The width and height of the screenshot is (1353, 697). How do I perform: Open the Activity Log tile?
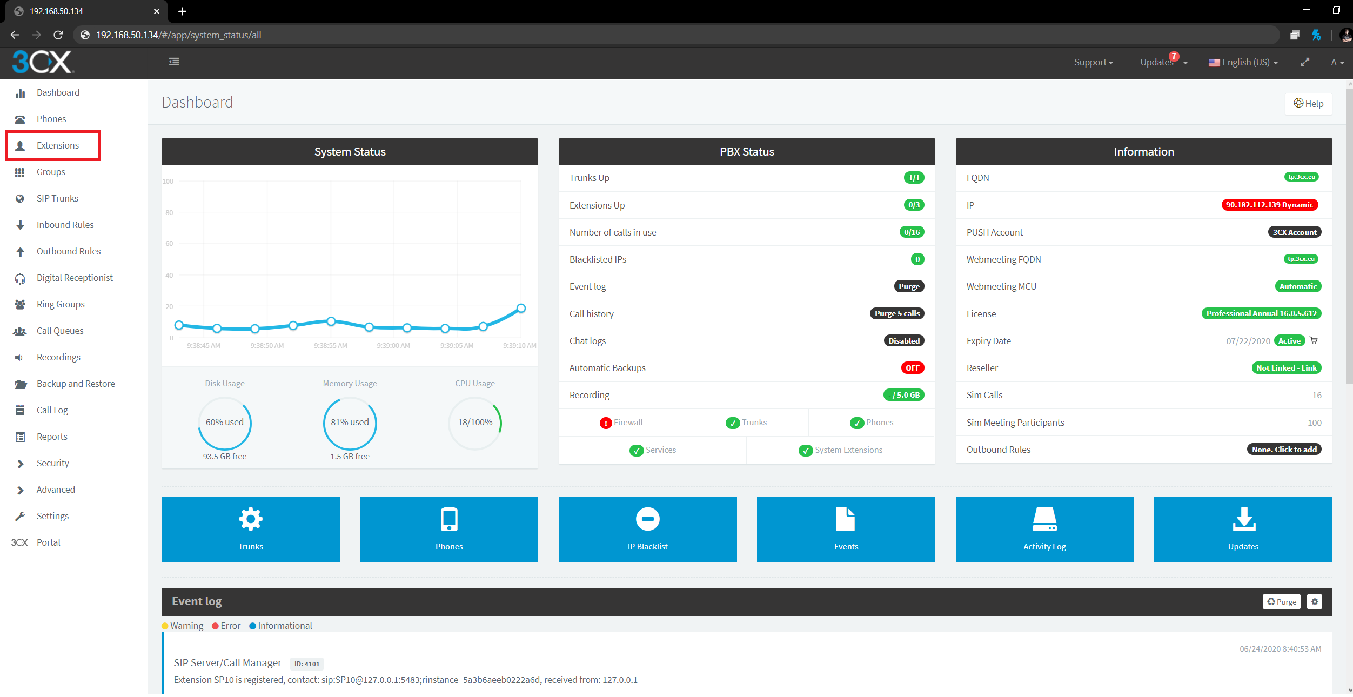coord(1044,529)
